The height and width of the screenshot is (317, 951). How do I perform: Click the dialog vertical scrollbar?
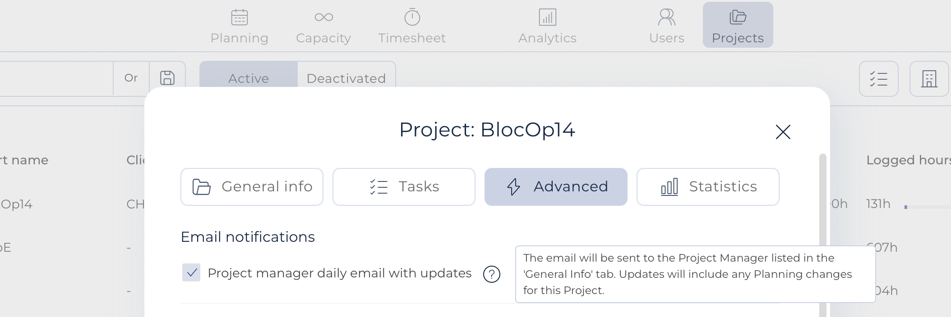(x=822, y=234)
